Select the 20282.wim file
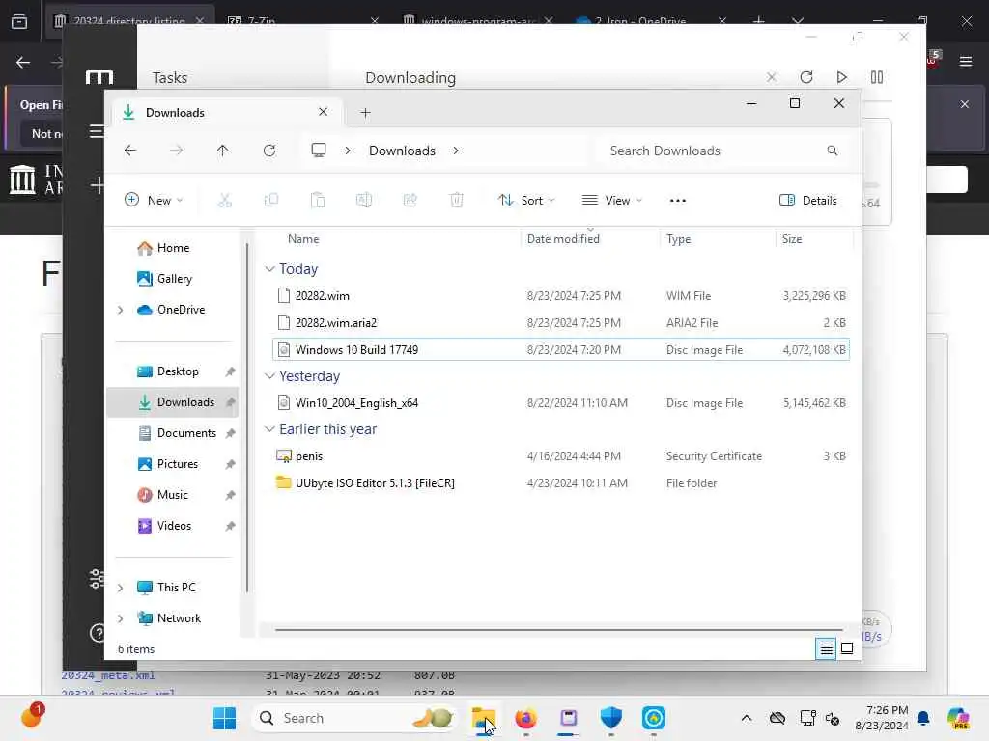The image size is (989, 741). pos(561,295)
